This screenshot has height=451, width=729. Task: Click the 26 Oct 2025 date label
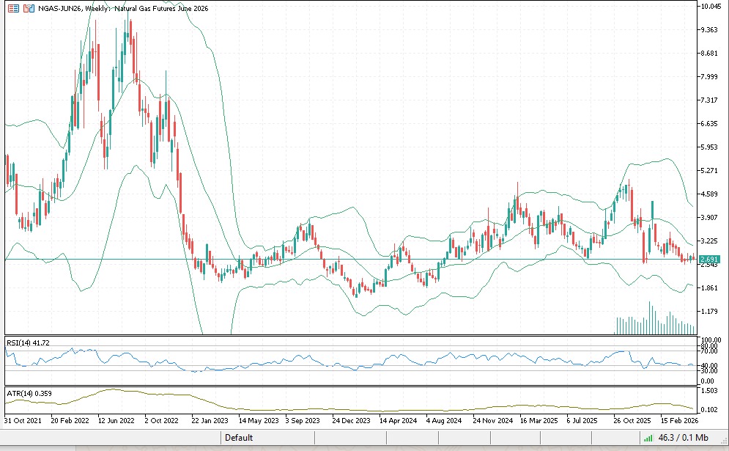pyautogui.click(x=632, y=421)
